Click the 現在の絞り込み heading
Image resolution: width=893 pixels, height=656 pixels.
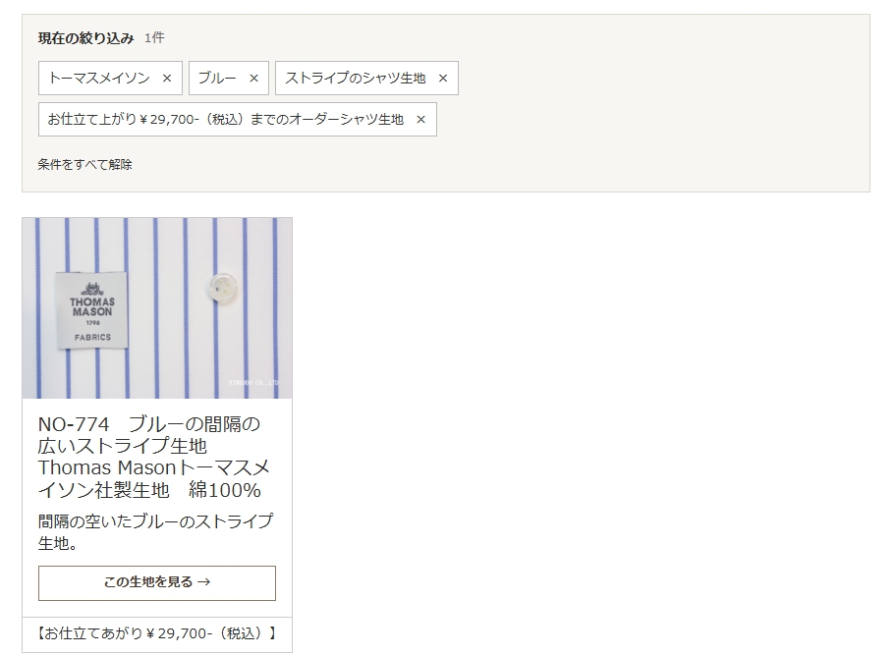[86, 38]
